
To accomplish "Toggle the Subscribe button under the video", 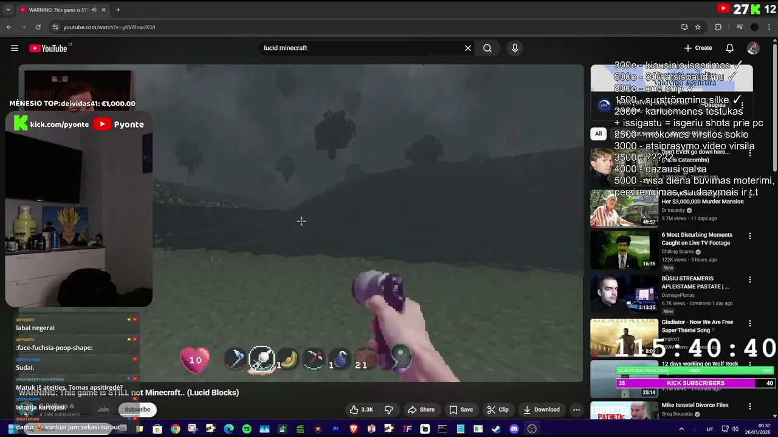I will click(137, 410).
